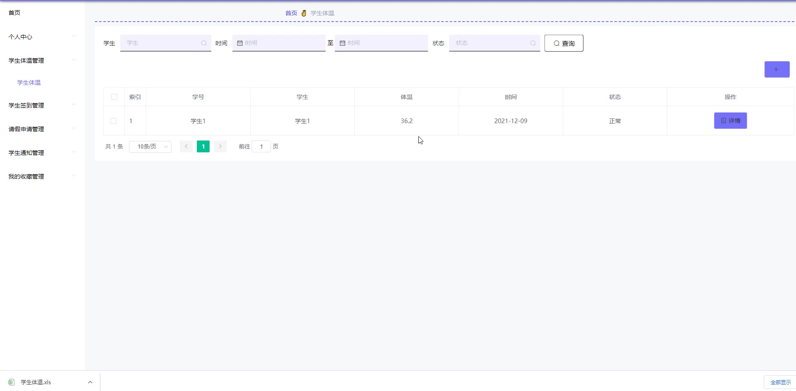Expand the 学生通知管理 sidebar menu
This screenshot has width=796, height=391.
[x=42, y=153]
